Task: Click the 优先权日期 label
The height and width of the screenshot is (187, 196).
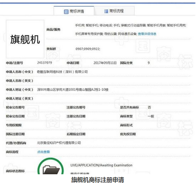Action: pos(128,134)
